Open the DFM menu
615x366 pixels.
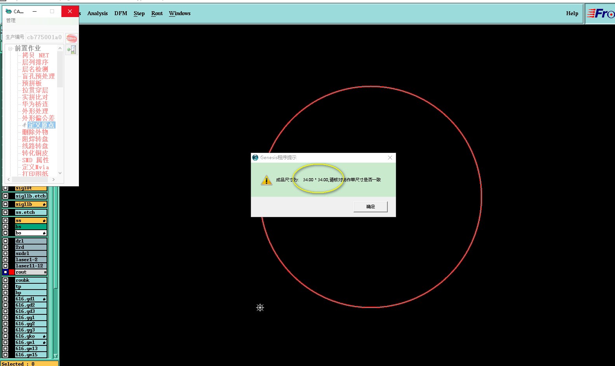121,13
